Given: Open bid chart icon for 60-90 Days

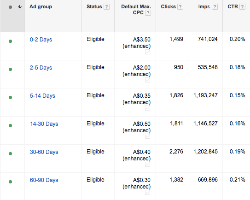Looking at the screenshot, I should [x=148, y=192].
